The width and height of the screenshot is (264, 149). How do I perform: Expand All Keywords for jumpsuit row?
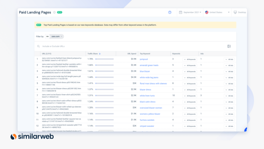point(189,60)
